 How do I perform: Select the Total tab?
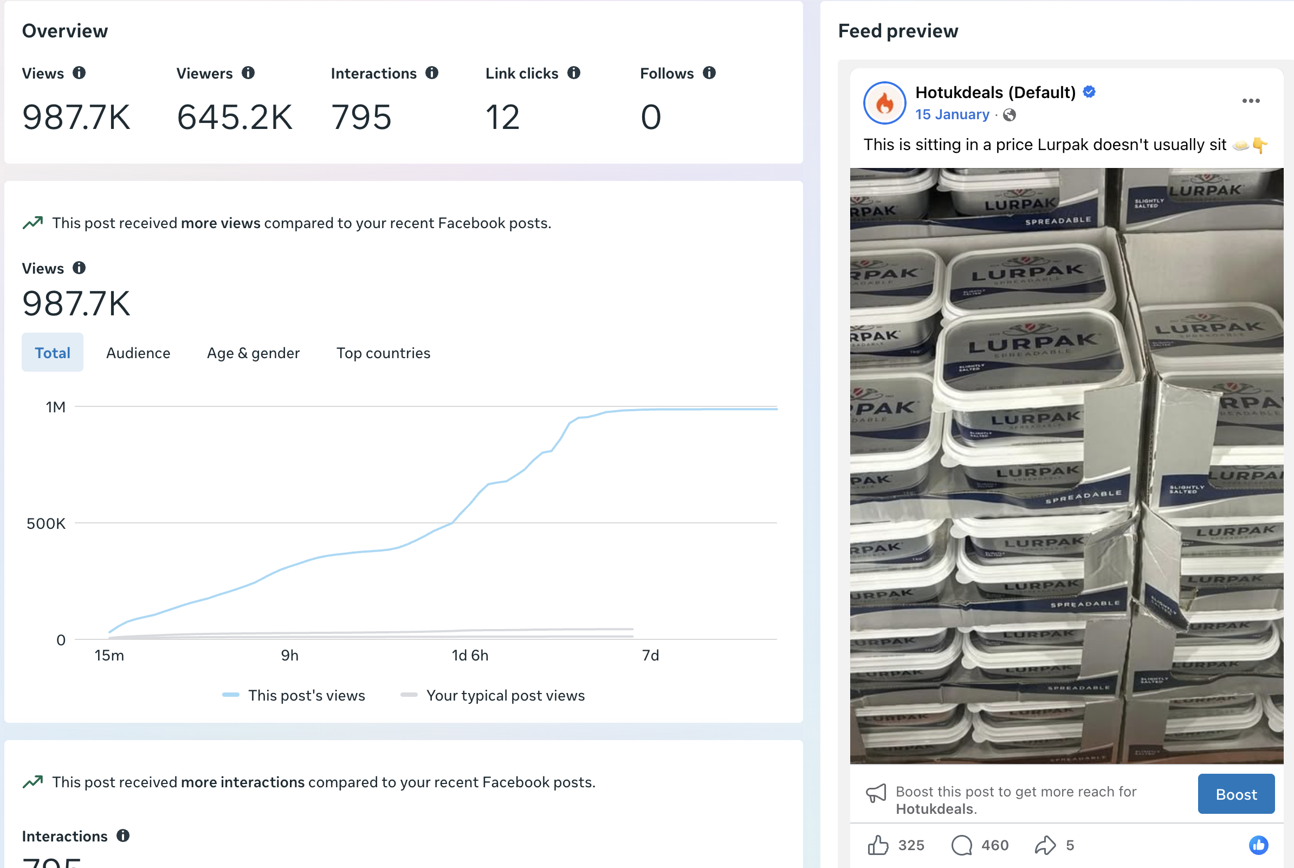click(x=53, y=353)
